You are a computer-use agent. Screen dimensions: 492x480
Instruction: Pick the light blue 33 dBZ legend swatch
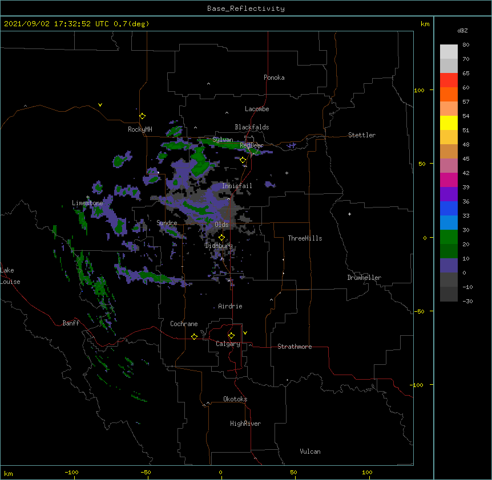[x=449, y=223]
